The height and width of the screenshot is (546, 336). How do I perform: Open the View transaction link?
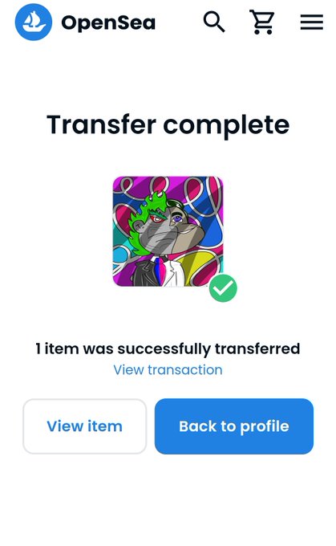click(168, 370)
